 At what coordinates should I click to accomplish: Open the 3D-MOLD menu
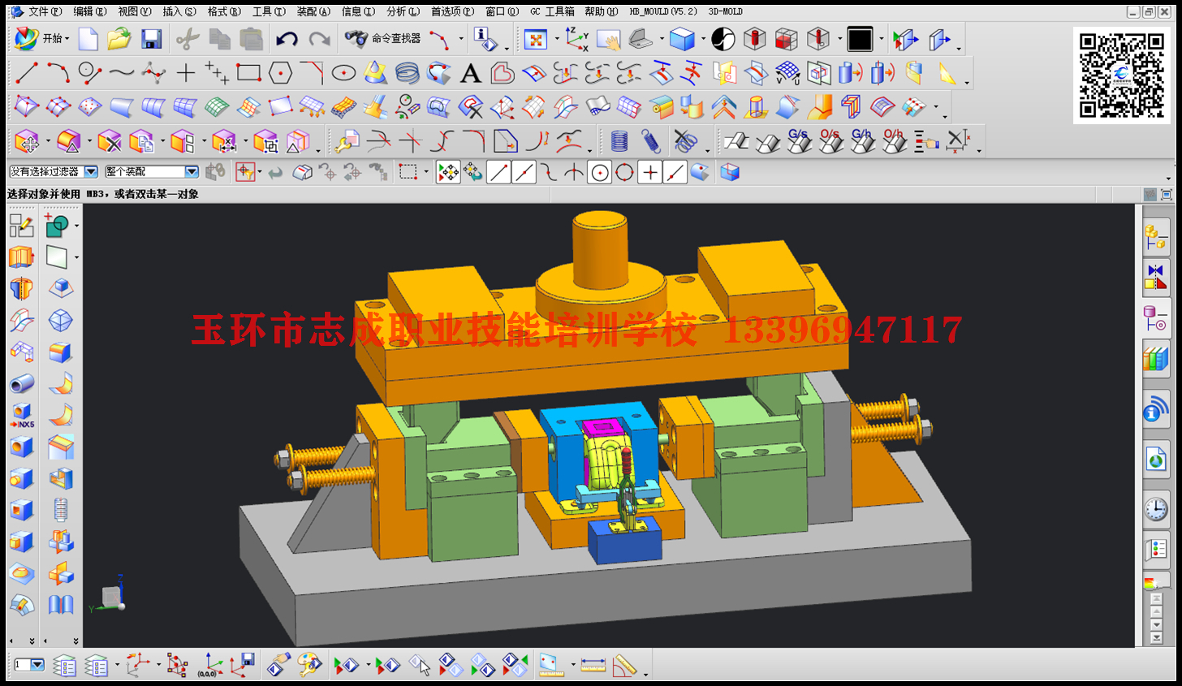(x=725, y=11)
